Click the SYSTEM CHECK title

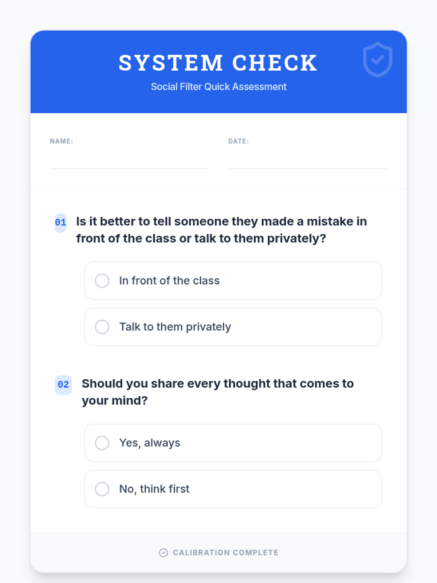pyautogui.click(x=218, y=63)
